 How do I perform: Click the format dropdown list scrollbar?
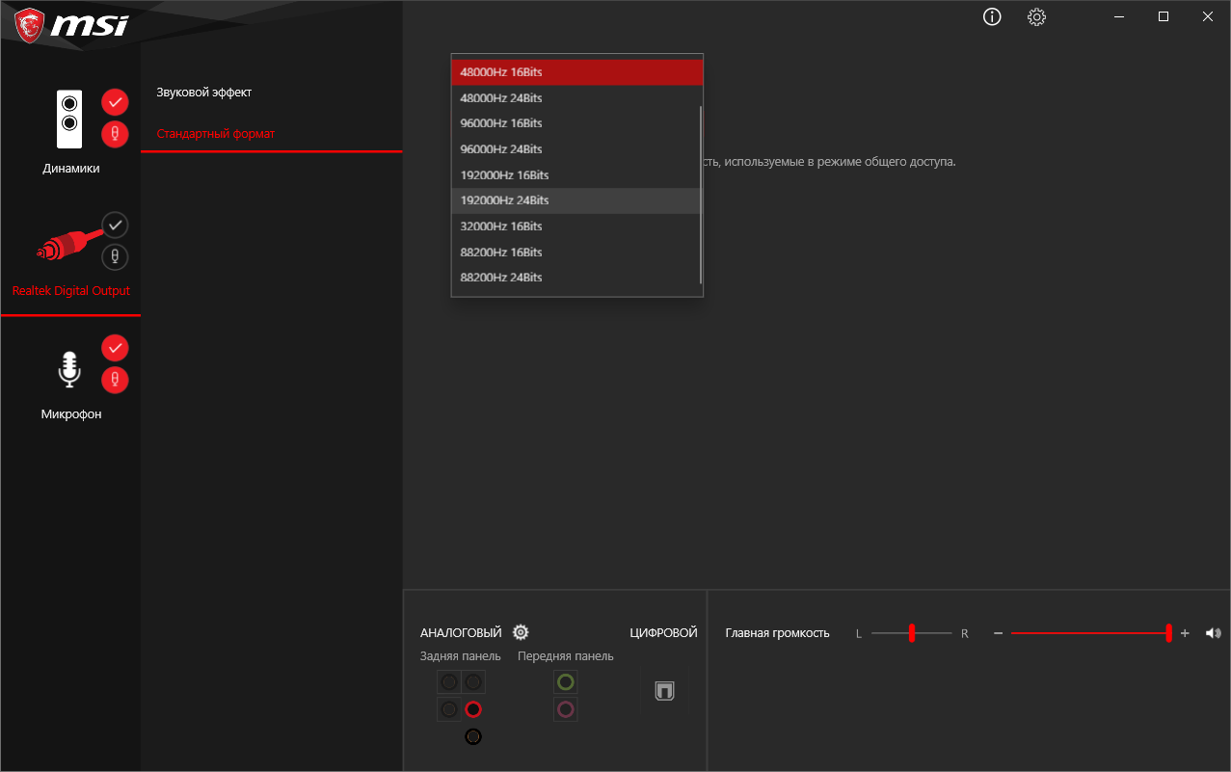(701, 195)
